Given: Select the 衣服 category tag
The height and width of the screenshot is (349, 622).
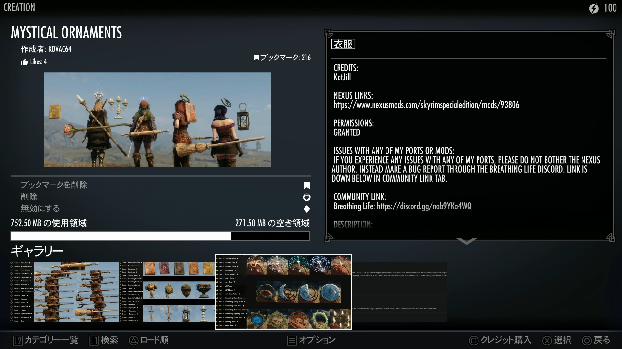Looking at the screenshot, I should [343, 44].
